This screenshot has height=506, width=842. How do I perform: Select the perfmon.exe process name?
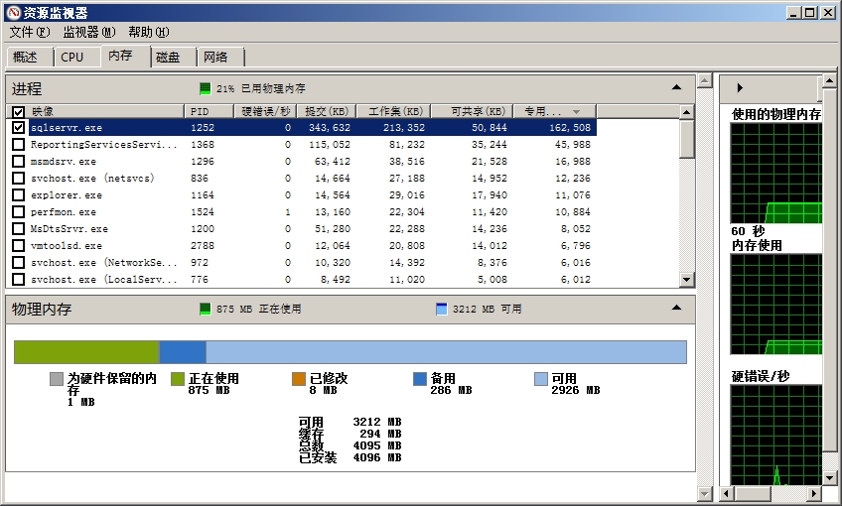point(64,212)
